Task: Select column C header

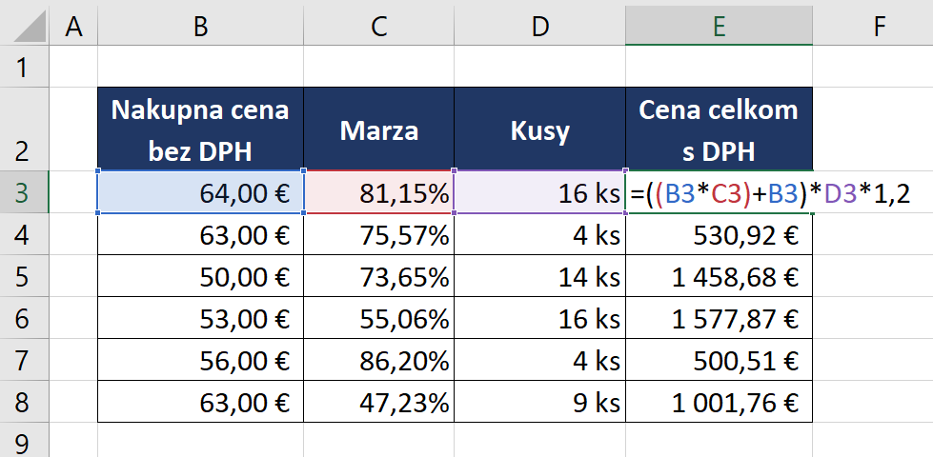Action: click(x=378, y=28)
